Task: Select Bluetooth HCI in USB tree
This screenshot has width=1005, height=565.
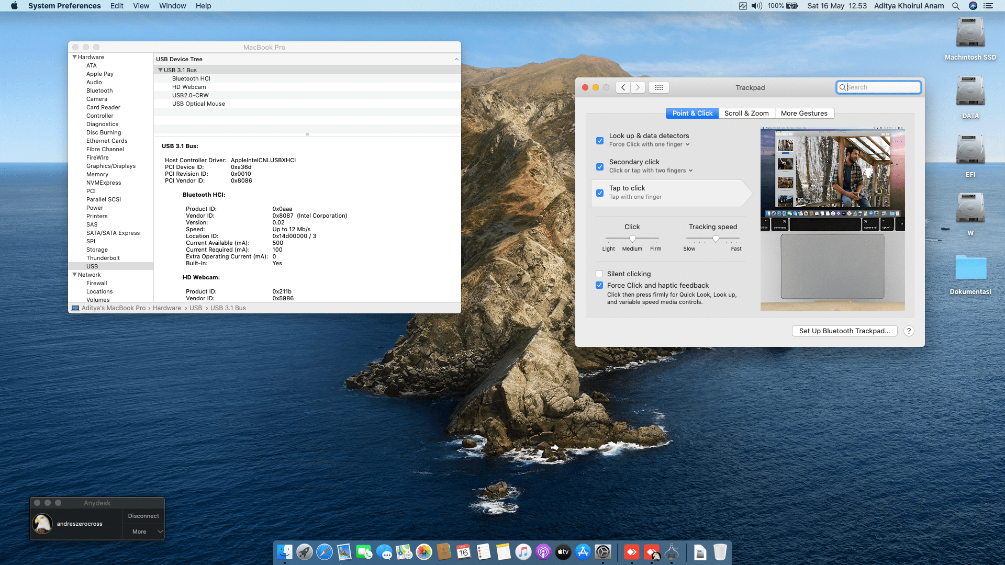Action: tap(307, 78)
